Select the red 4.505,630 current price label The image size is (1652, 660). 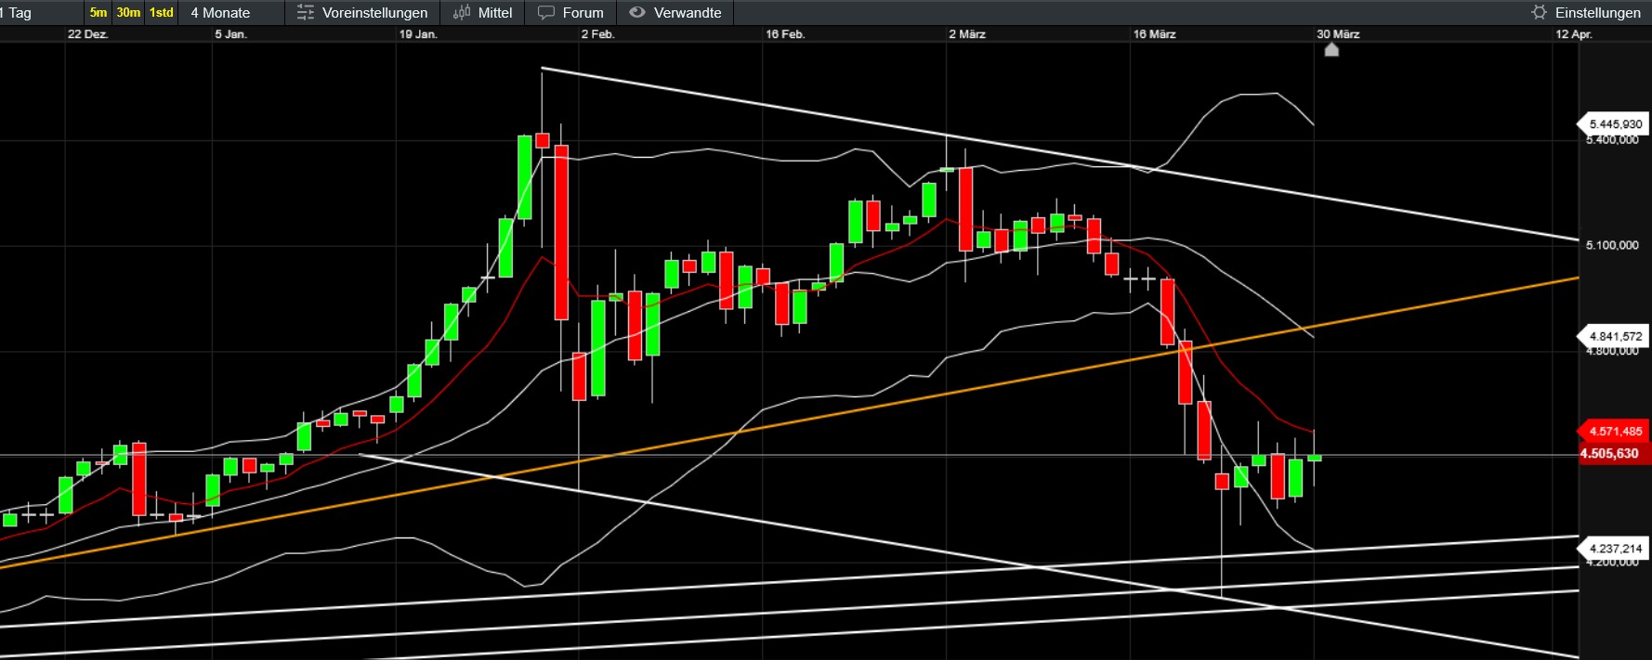pyautogui.click(x=1610, y=454)
